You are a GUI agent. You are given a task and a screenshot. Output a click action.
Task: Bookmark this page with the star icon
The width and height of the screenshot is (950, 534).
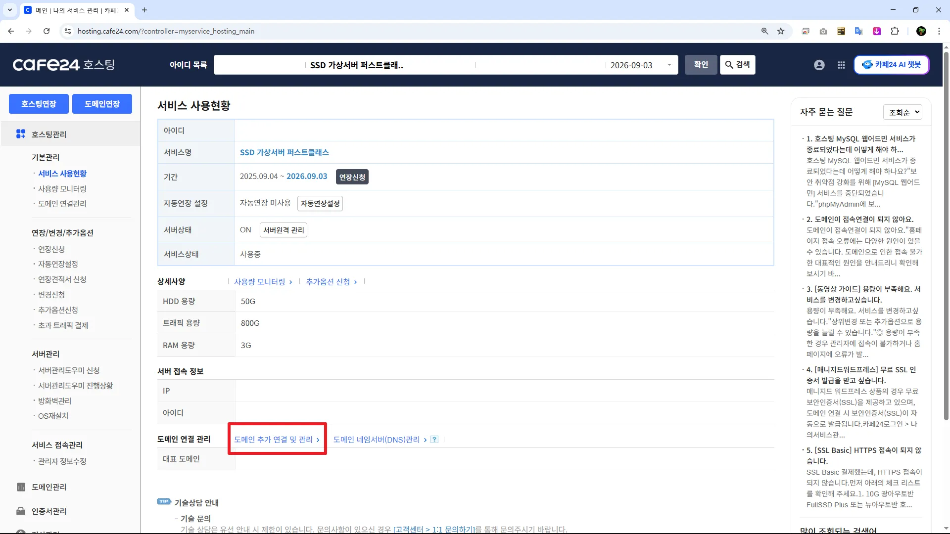[781, 31]
